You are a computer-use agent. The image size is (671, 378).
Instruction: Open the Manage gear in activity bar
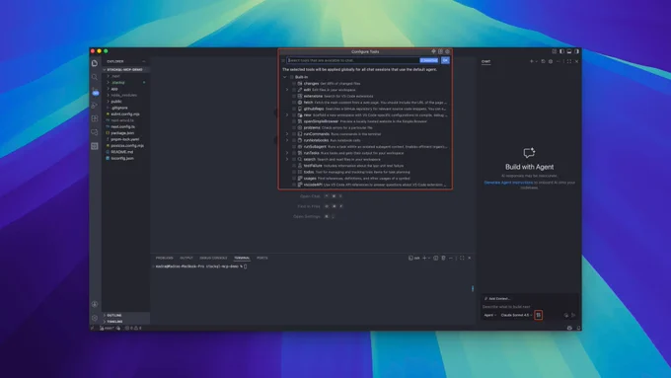95,318
